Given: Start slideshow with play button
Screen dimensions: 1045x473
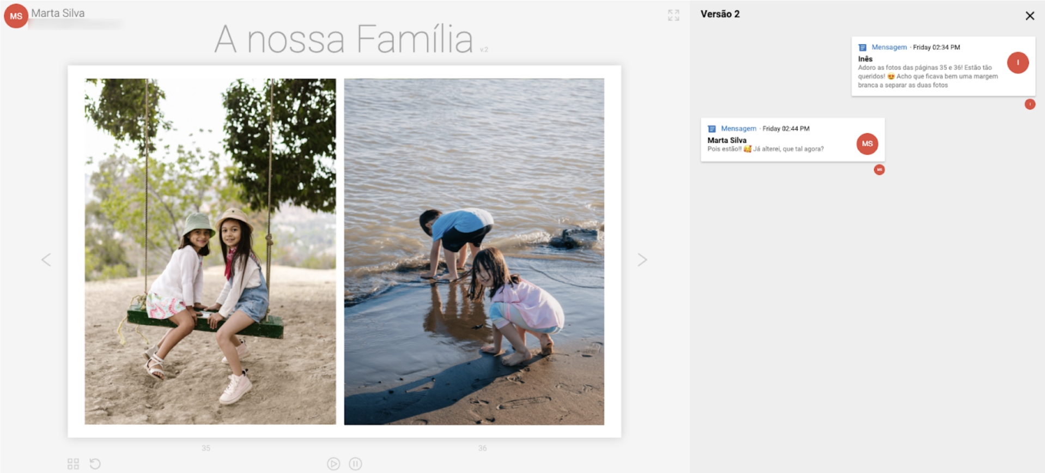Looking at the screenshot, I should [x=333, y=464].
